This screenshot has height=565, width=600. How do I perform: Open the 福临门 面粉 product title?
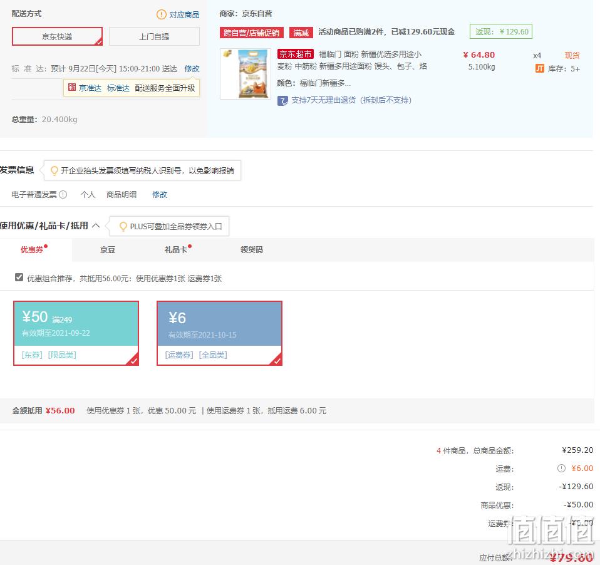(x=352, y=60)
